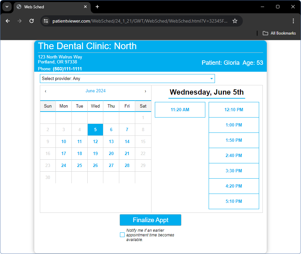This screenshot has height=254, width=301.
Task: Open the tab search dropdown arrow
Action: (x=7, y=7)
